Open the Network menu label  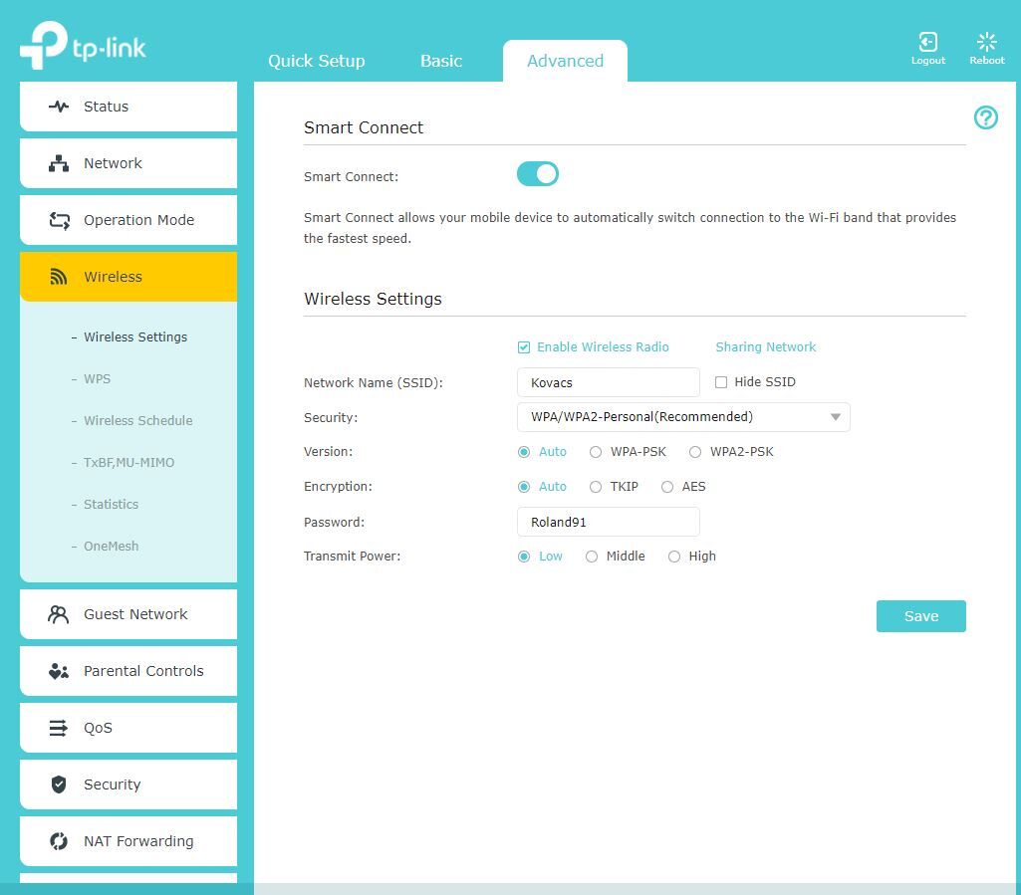tap(113, 163)
